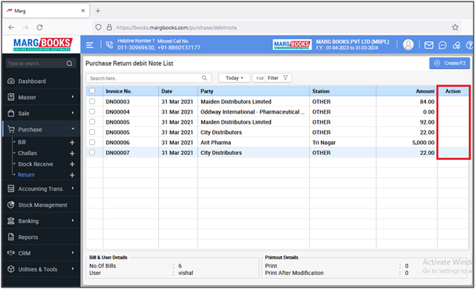Open Return under Purchase
The width and height of the screenshot is (476, 289).
pyautogui.click(x=26, y=175)
